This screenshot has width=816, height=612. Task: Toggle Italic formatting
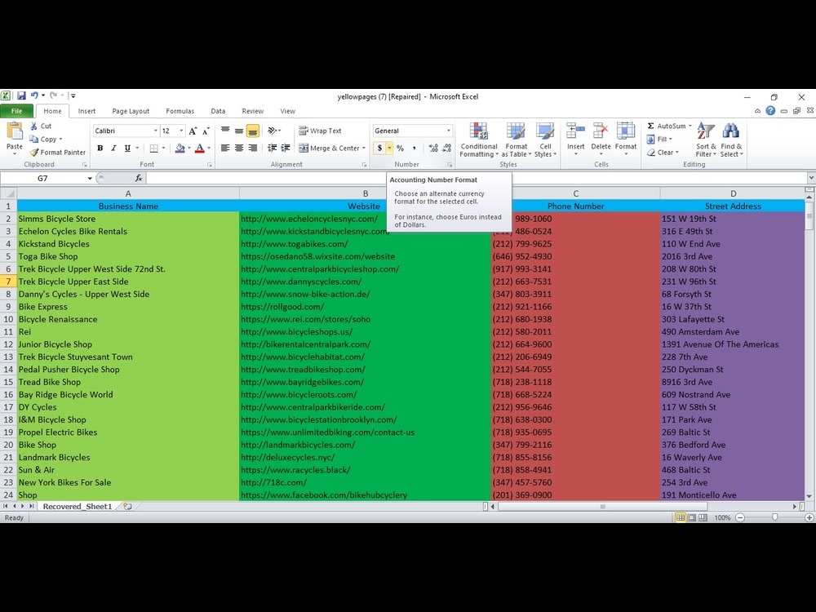[x=113, y=149]
